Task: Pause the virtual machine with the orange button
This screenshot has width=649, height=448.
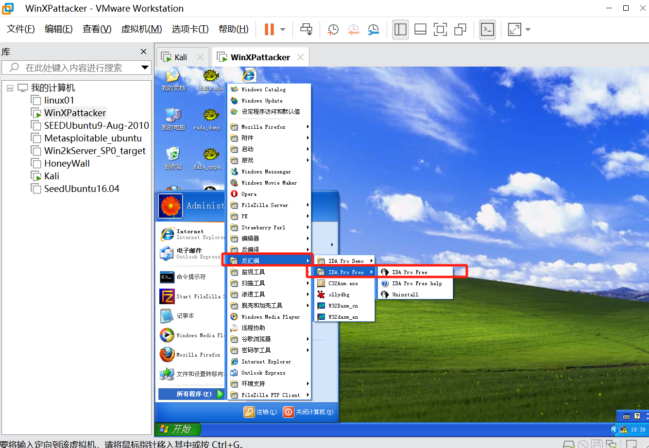Action: click(x=269, y=30)
